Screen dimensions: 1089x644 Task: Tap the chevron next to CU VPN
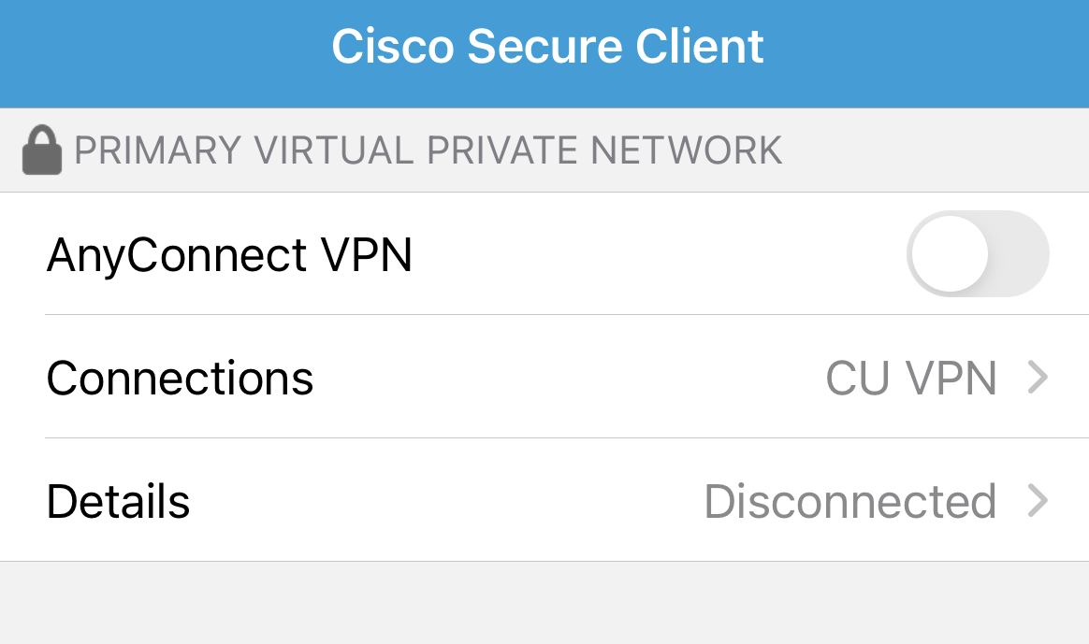coord(1037,378)
